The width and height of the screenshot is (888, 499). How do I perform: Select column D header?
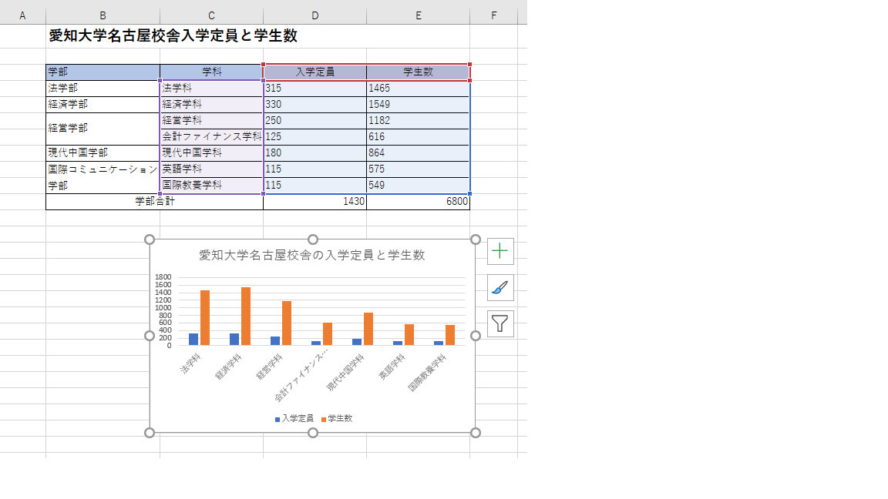314,15
